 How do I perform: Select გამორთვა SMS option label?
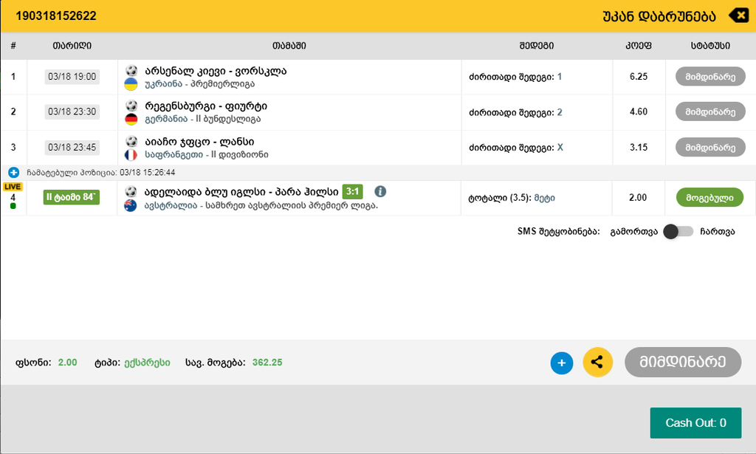(x=633, y=232)
